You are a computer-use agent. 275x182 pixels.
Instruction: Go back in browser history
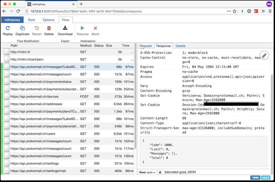[4, 11]
